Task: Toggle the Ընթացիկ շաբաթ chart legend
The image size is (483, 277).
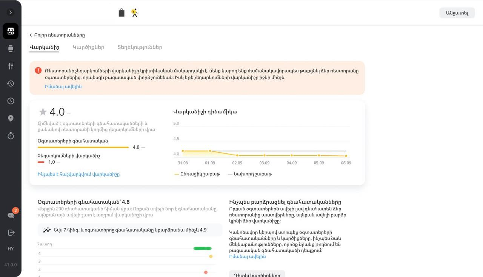Action: [197, 174]
